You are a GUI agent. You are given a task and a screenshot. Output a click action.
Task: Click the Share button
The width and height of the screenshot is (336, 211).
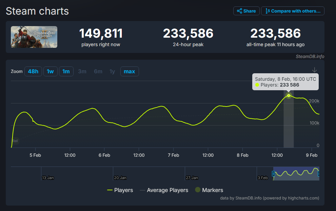[x=246, y=11]
